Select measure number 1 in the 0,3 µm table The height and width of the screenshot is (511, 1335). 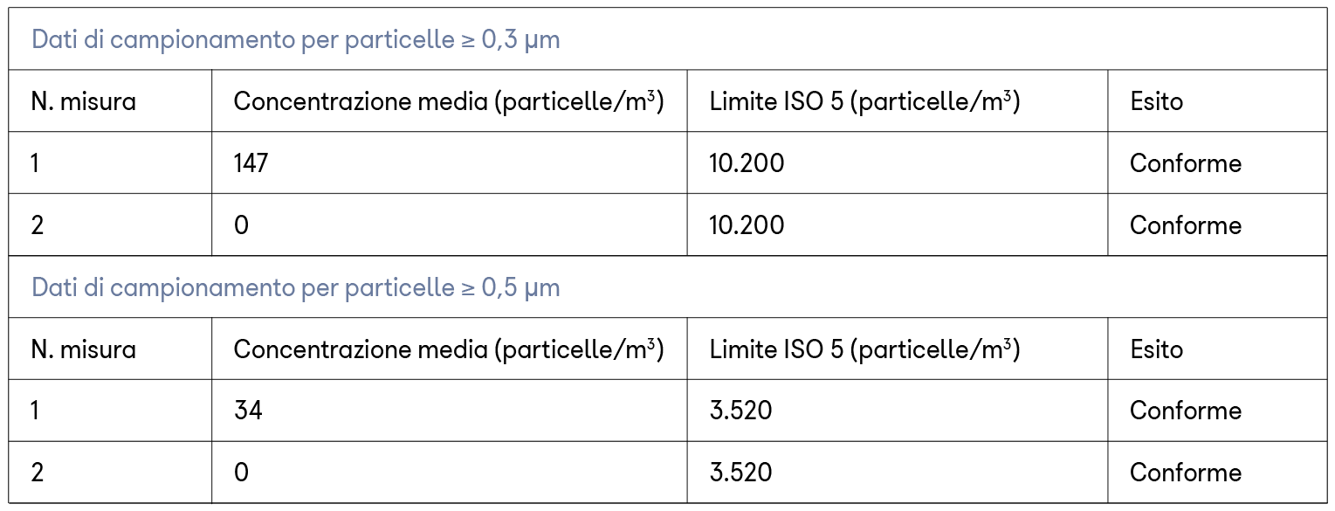[x=35, y=163]
